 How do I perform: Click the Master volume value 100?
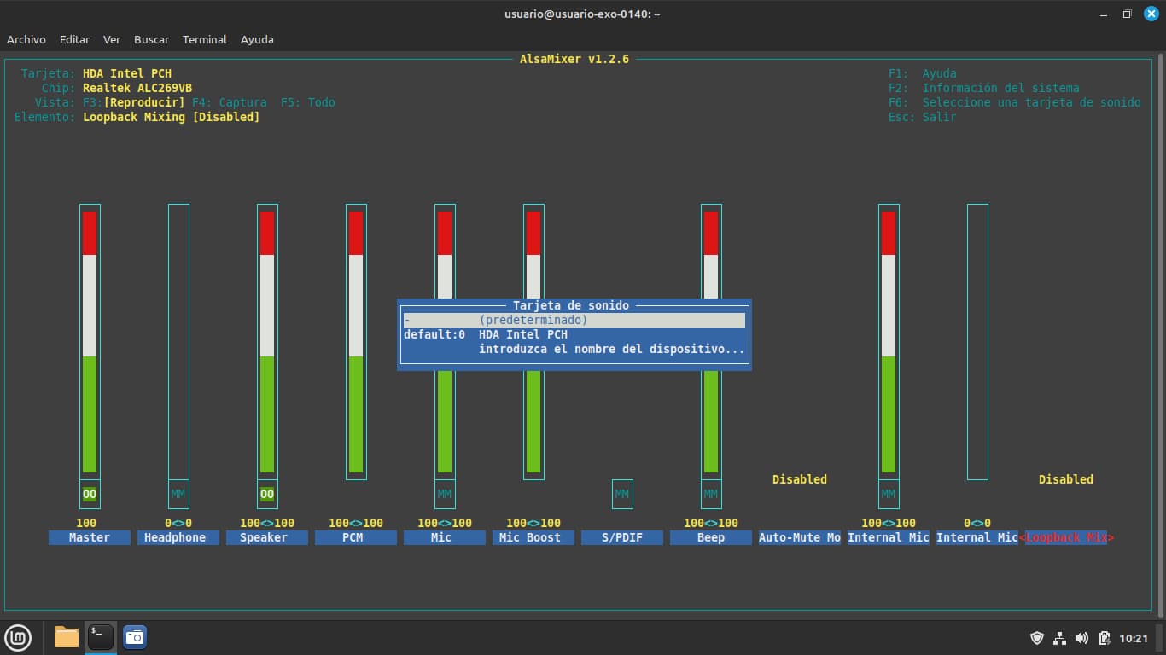86,523
